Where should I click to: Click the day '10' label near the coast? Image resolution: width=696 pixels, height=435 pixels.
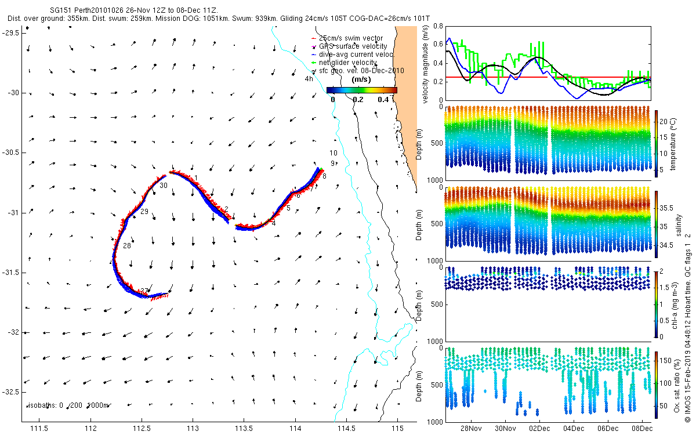click(x=333, y=153)
